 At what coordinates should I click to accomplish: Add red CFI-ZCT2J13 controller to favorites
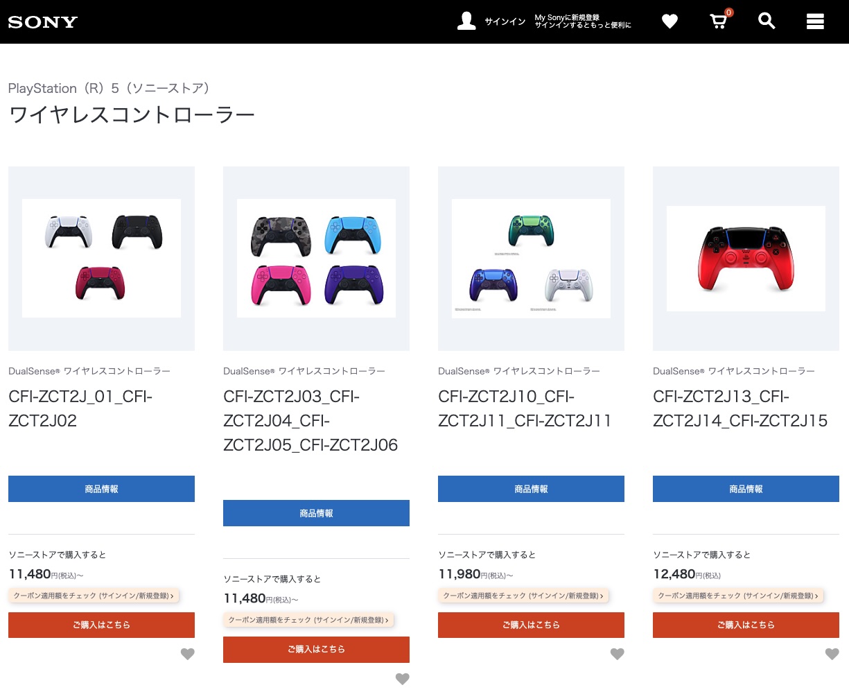[x=832, y=654]
